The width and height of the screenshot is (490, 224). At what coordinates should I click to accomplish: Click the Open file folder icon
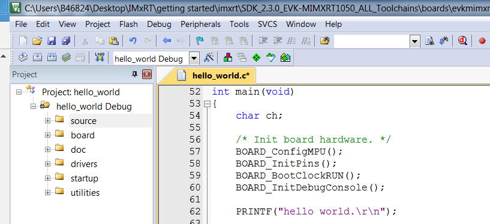(x=37, y=41)
